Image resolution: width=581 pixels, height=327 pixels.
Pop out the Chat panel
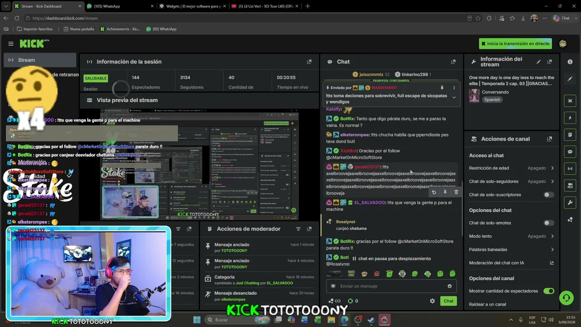click(x=453, y=62)
